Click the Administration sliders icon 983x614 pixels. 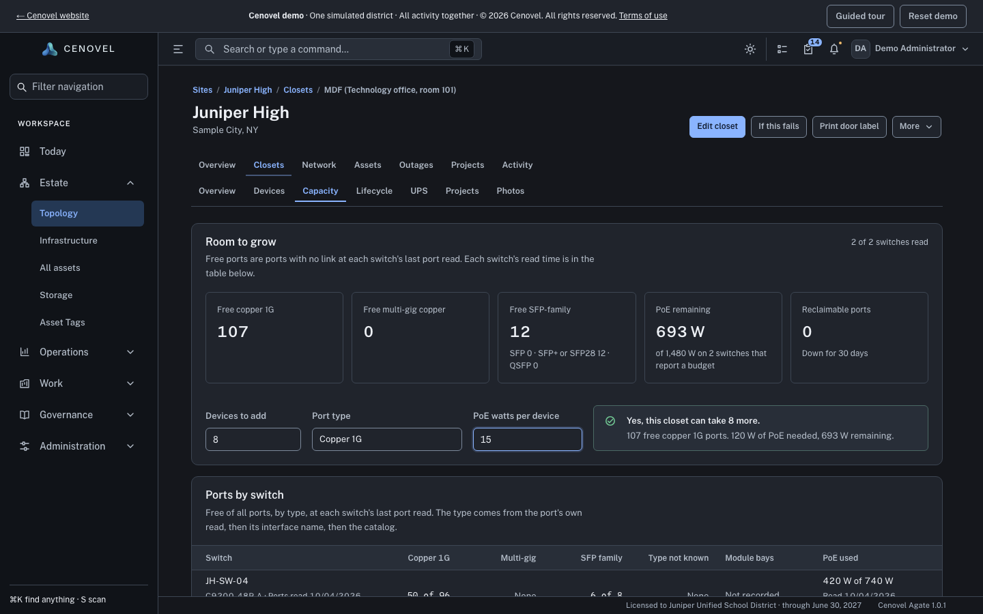(25, 446)
